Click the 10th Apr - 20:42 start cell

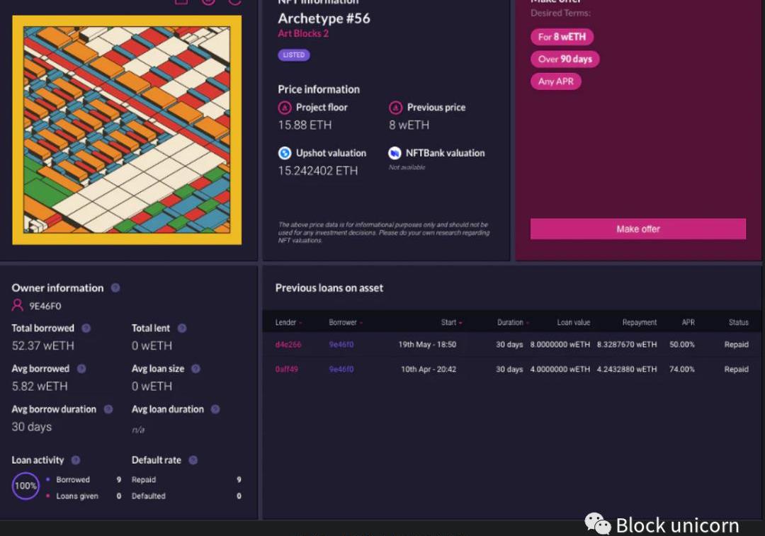pyautogui.click(x=429, y=369)
